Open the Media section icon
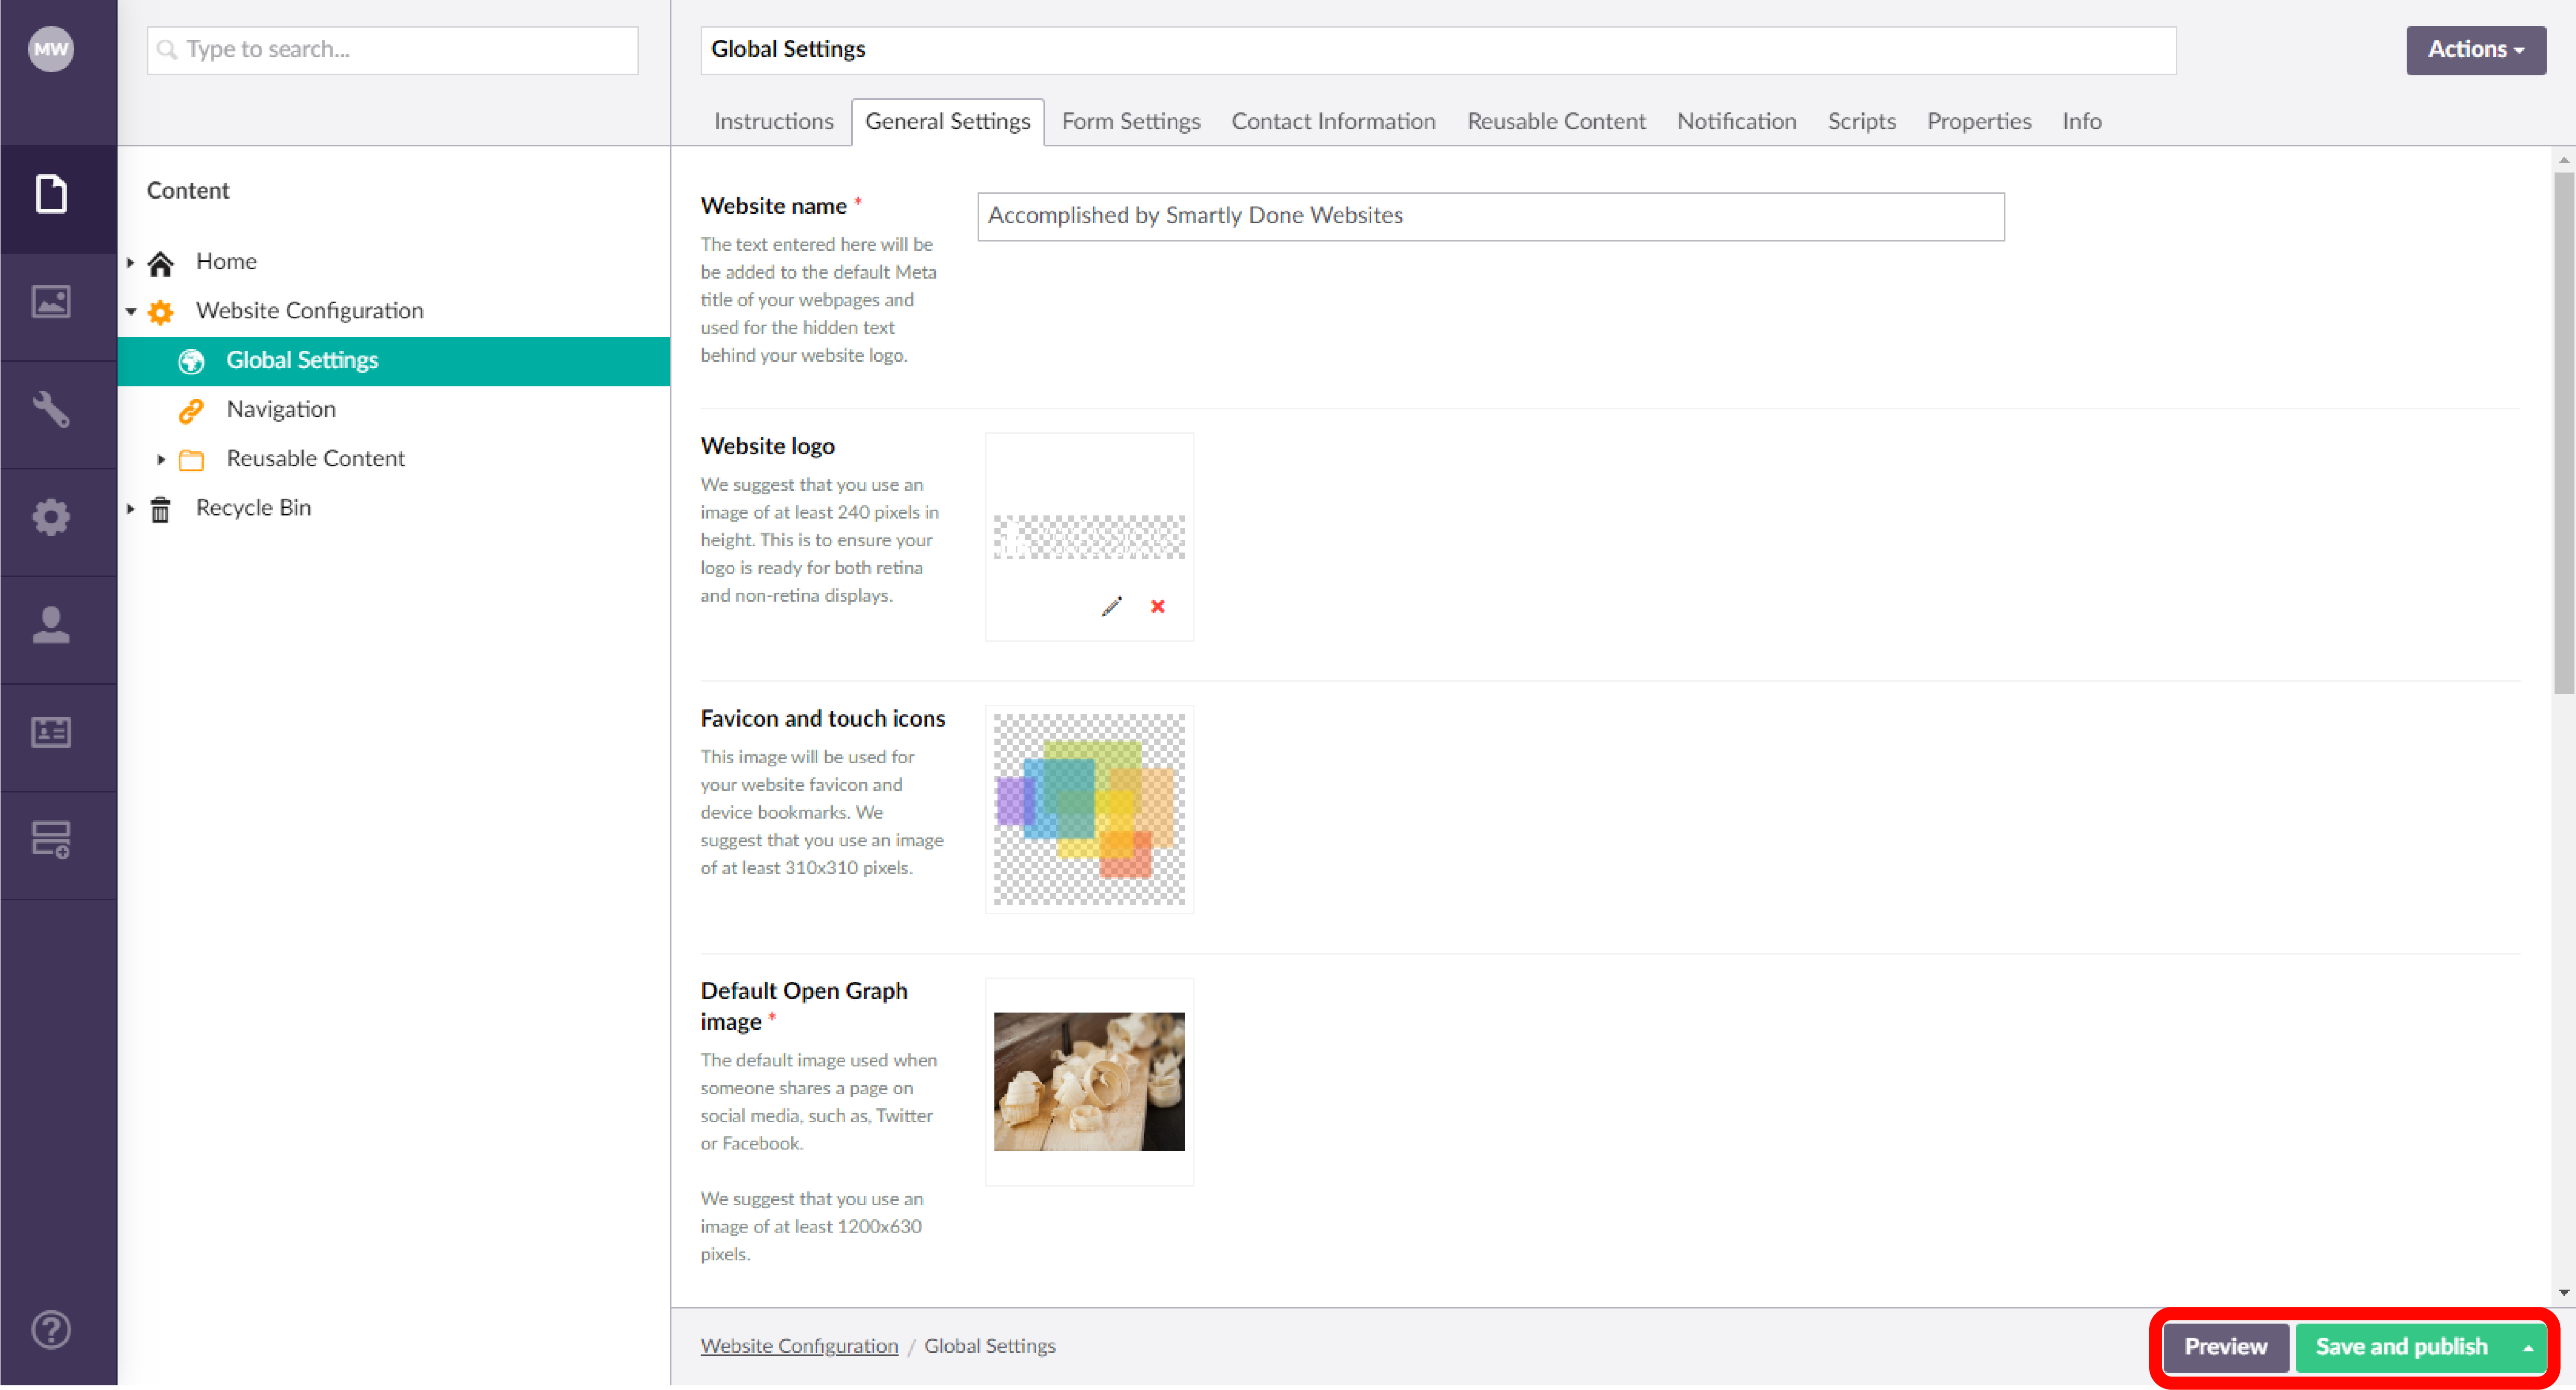 tap(51, 301)
